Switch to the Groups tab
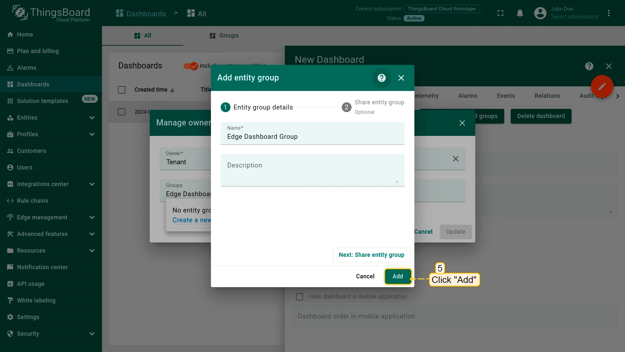 coord(224,36)
